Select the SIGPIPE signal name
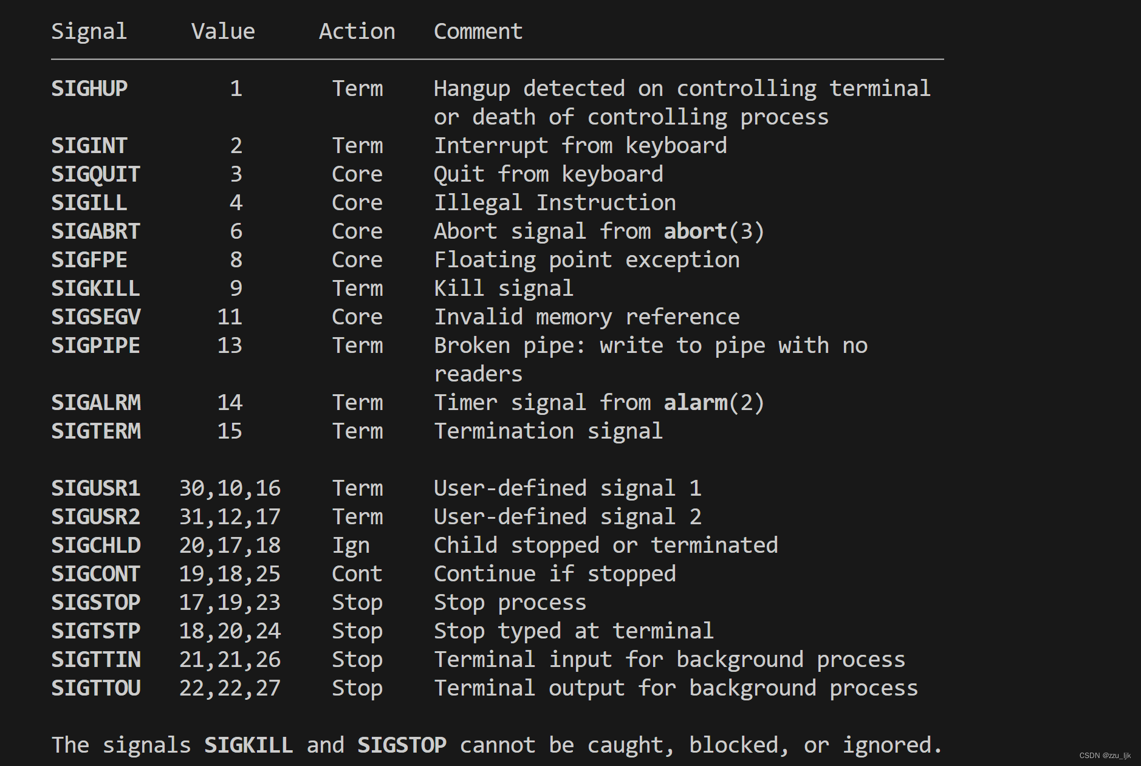The image size is (1141, 766). [x=95, y=346]
